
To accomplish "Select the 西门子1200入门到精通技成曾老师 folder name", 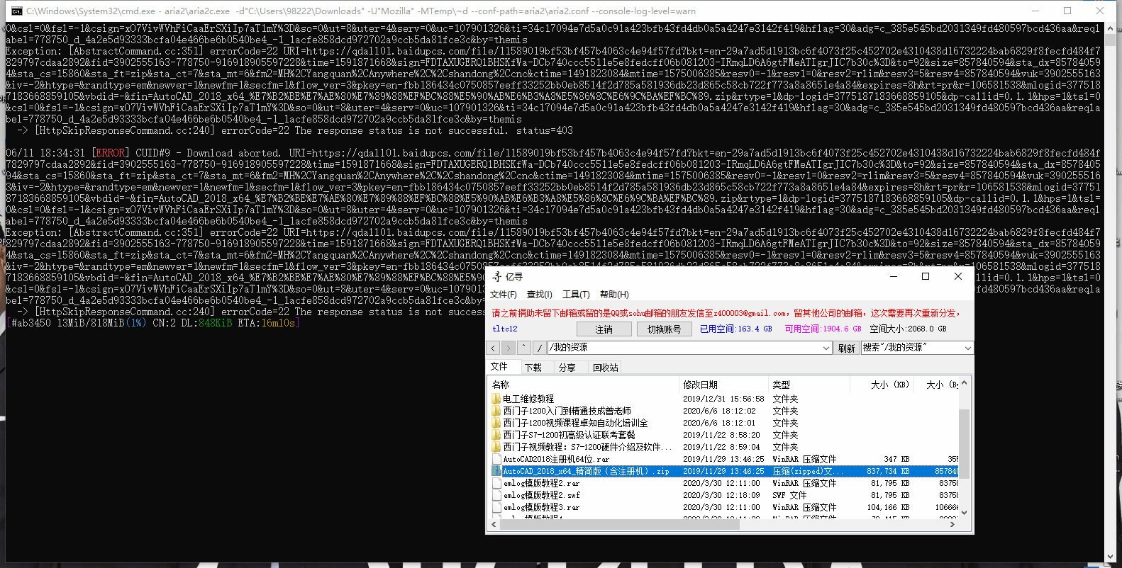I will pyautogui.click(x=567, y=411).
